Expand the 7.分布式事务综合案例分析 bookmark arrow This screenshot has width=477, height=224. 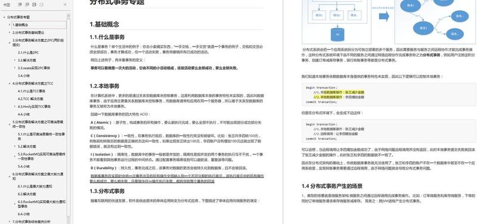coord(10,222)
